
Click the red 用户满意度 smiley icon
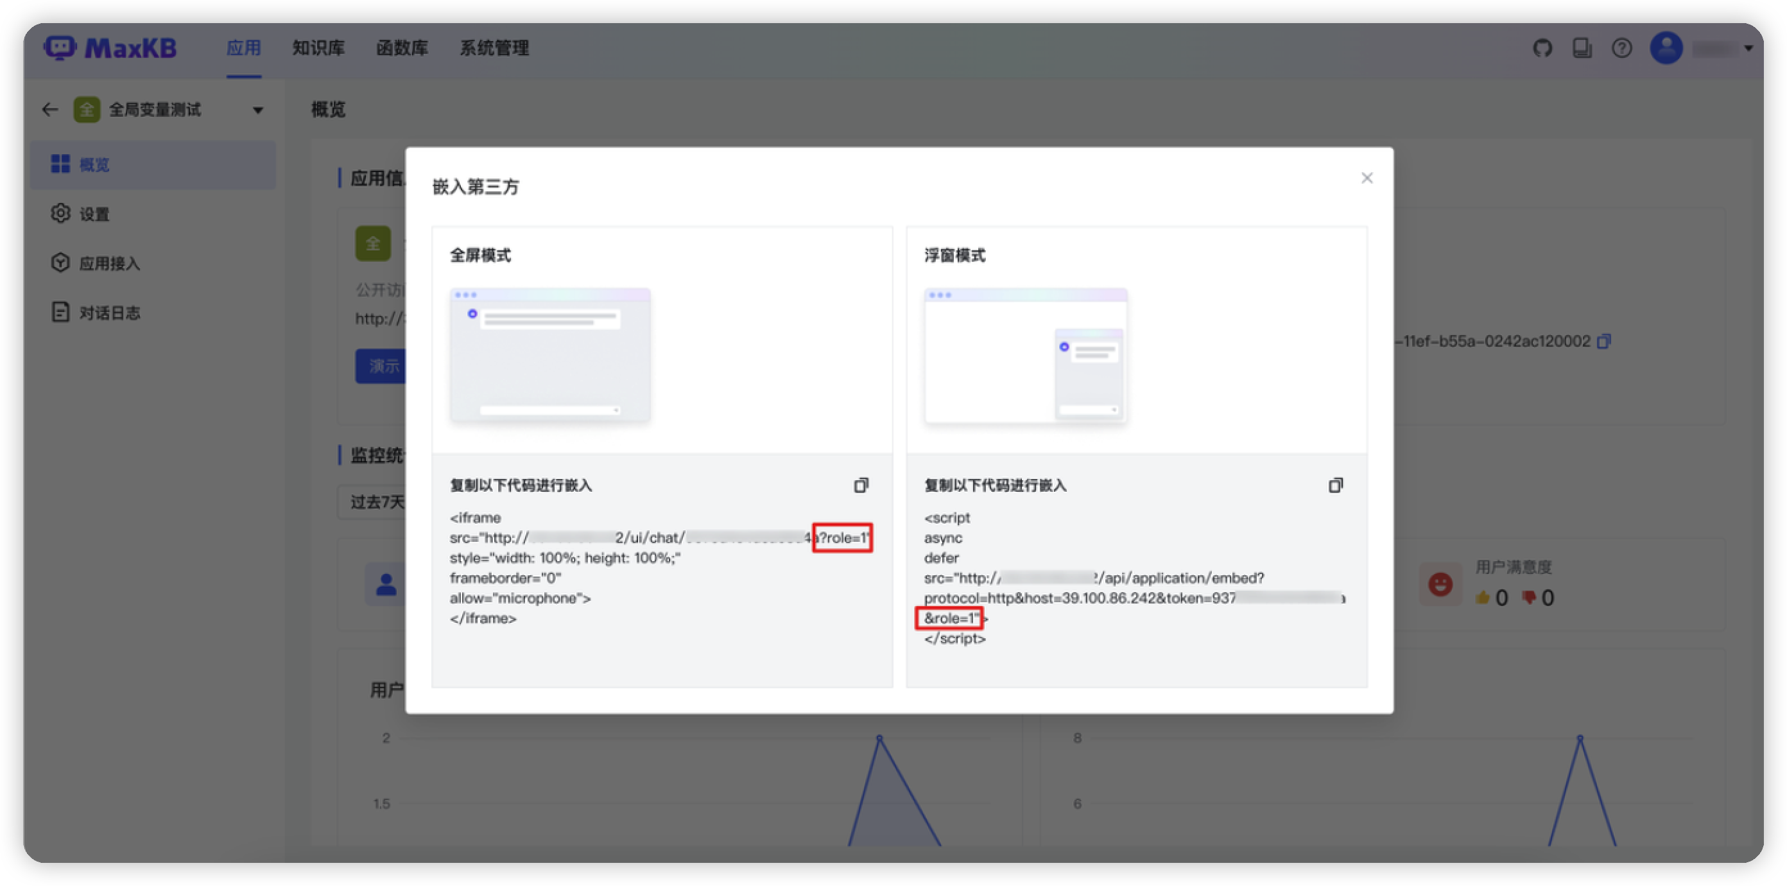pyautogui.click(x=1440, y=585)
